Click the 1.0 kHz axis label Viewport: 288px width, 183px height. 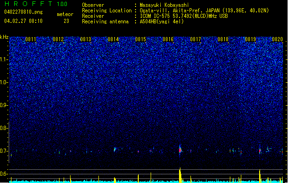[4, 82]
